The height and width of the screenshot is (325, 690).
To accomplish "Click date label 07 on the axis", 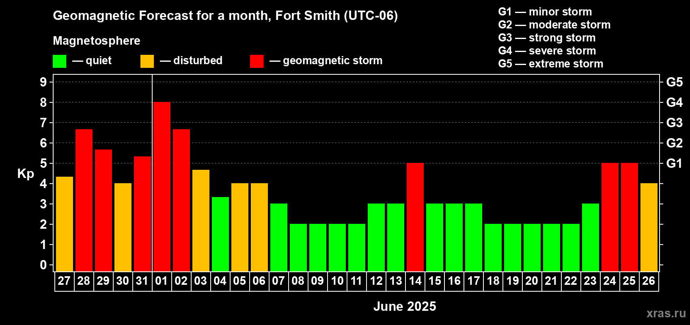I will click(278, 281).
